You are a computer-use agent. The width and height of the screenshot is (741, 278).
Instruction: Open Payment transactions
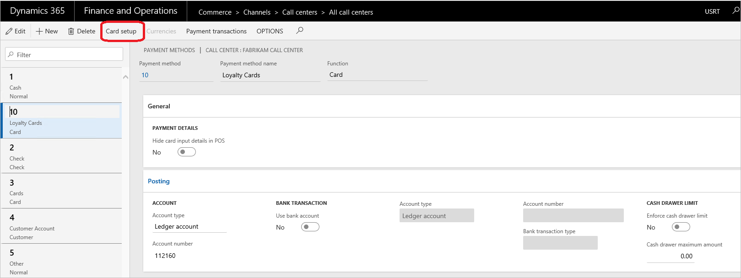[x=216, y=31]
